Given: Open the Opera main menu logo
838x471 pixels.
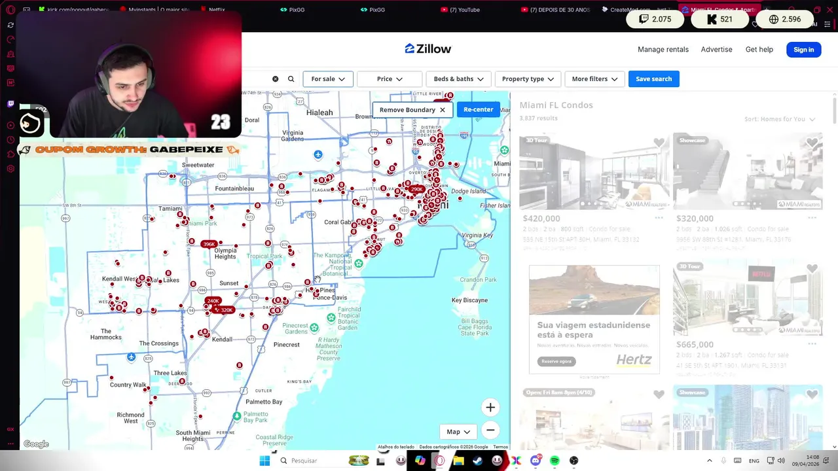Looking at the screenshot, I should [x=10, y=10].
